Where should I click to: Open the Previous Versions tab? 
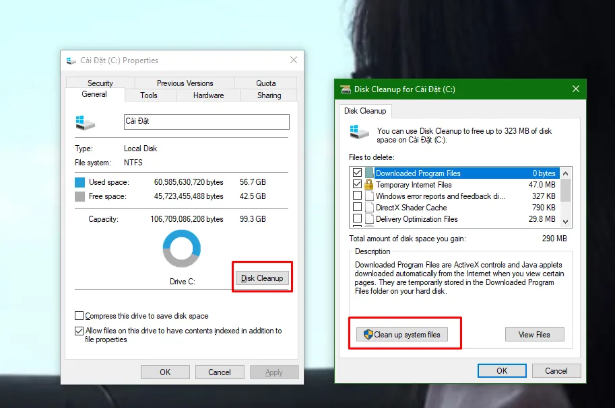[x=184, y=83]
